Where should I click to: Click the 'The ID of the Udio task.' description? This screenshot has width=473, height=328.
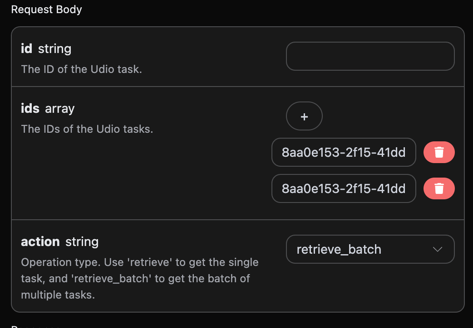81,69
